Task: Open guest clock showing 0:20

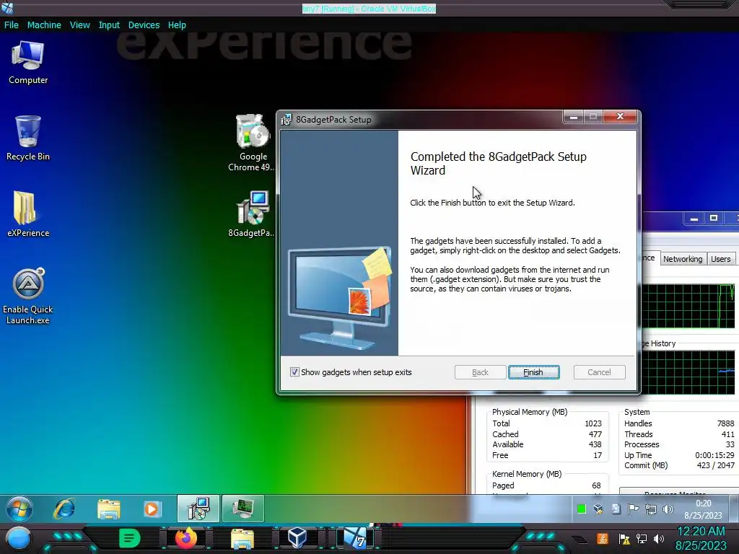Action: pyautogui.click(x=703, y=509)
